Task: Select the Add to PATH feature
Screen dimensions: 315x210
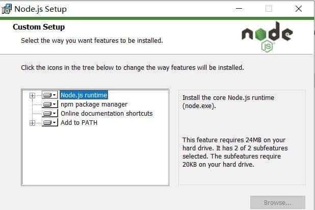Action: [x=79, y=123]
